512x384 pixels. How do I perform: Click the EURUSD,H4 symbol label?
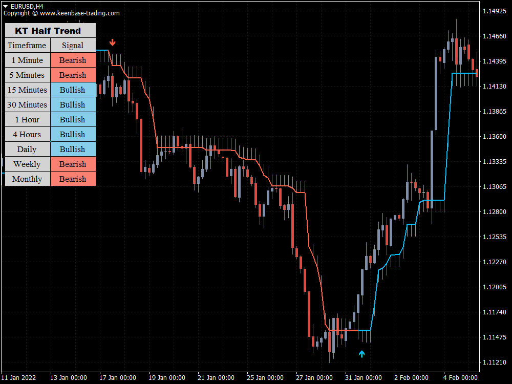(x=27, y=6)
